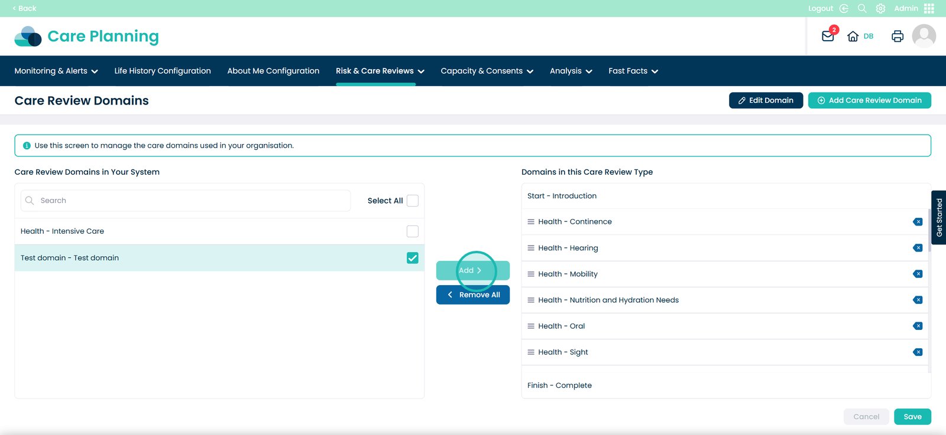Image resolution: width=946 pixels, height=435 pixels.
Task: Open the Fast Facts dropdown
Action: [x=633, y=71]
